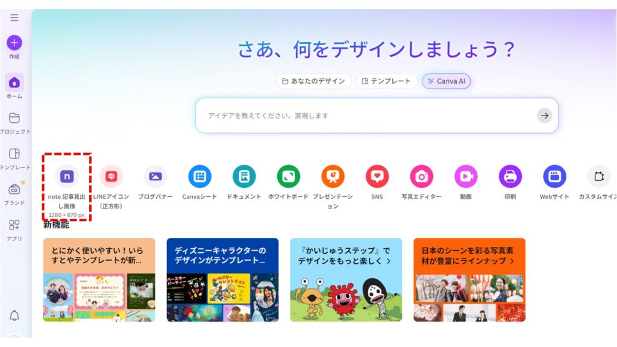Image resolution: width=617 pixels, height=347 pixels.
Task: Switch to the テンプレート tab above search
Action: [386, 81]
